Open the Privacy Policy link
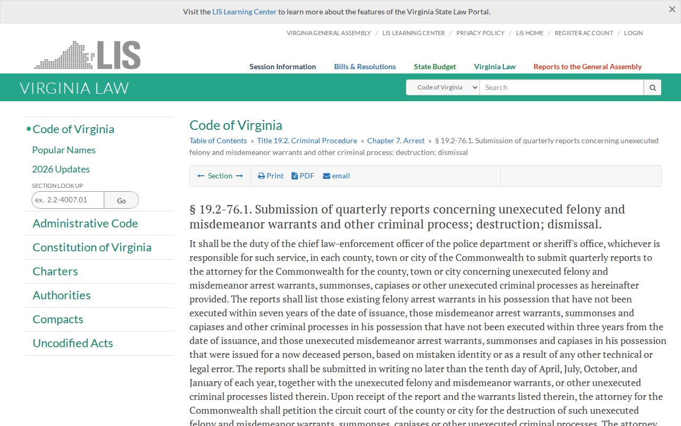This screenshot has height=426, width=681. pos(480,33)
